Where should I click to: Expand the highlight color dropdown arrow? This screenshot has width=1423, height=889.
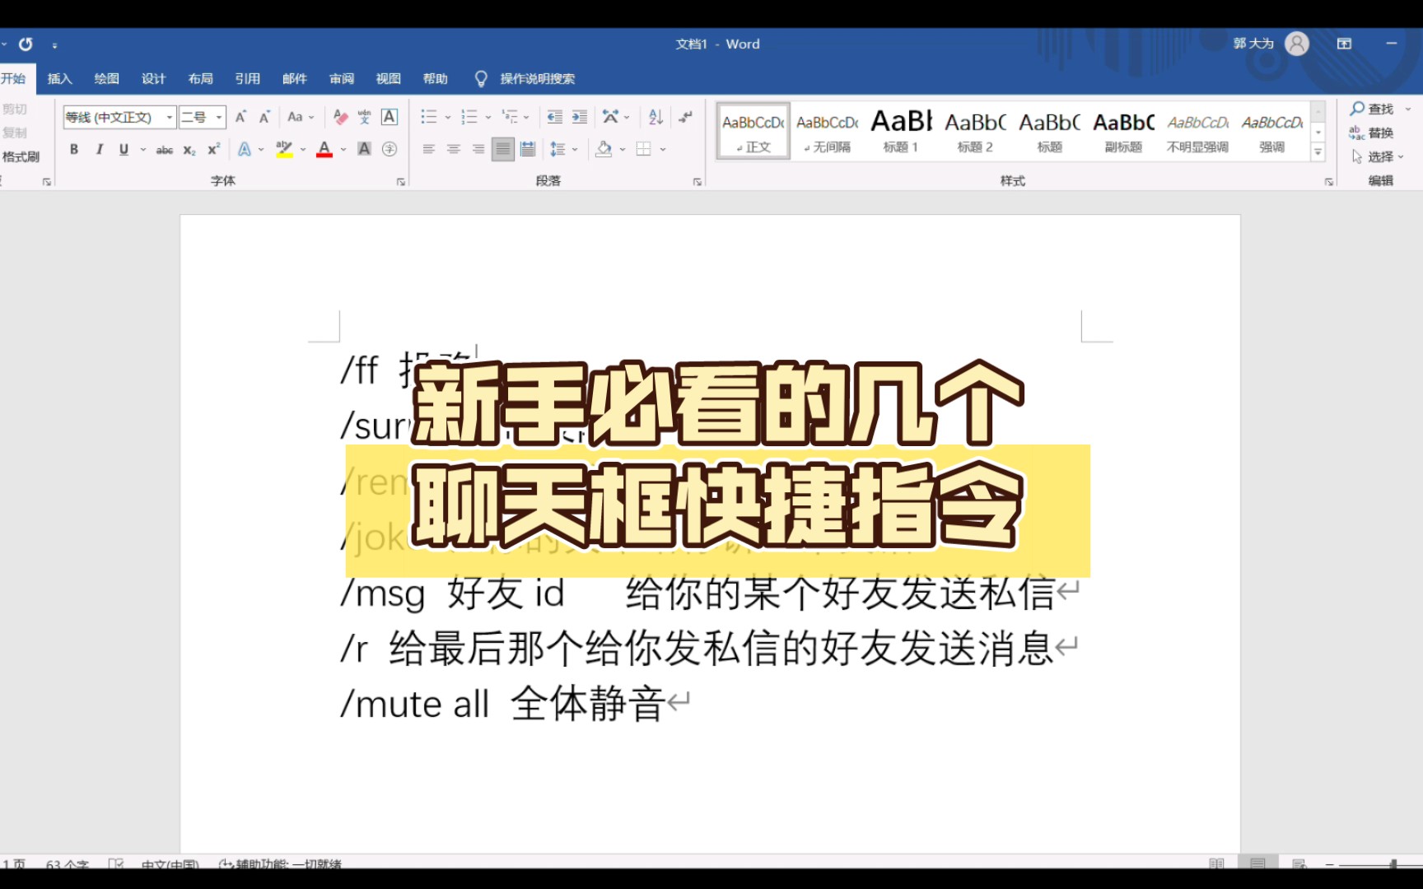[x=303, y=150]
